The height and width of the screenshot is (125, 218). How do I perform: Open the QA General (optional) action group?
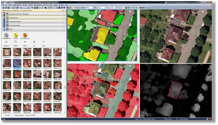(35, 25)
